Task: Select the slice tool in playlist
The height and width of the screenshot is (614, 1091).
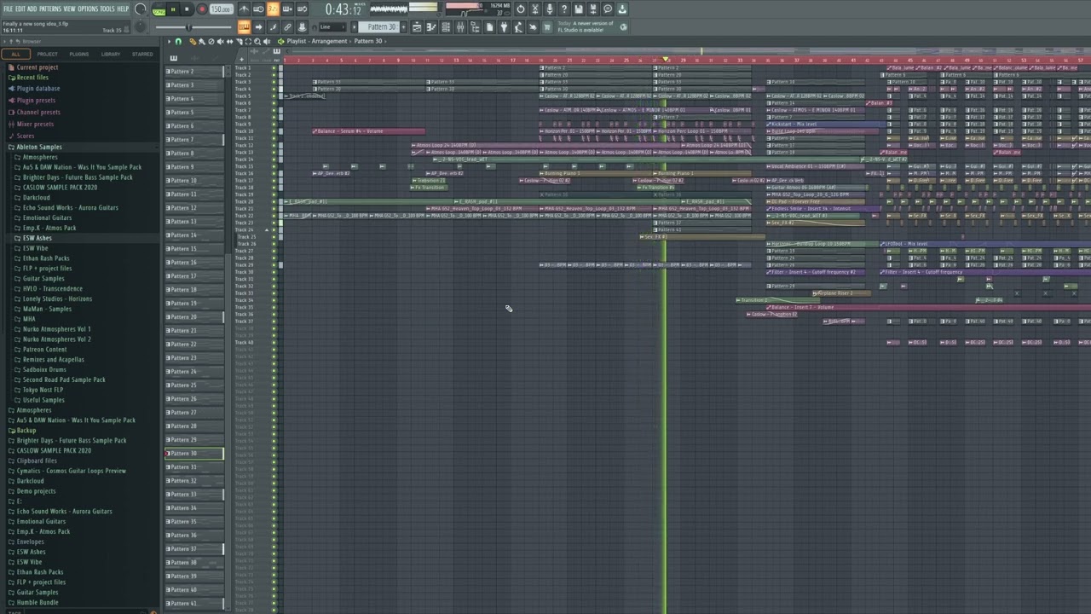Action: [x=240, y=41]
